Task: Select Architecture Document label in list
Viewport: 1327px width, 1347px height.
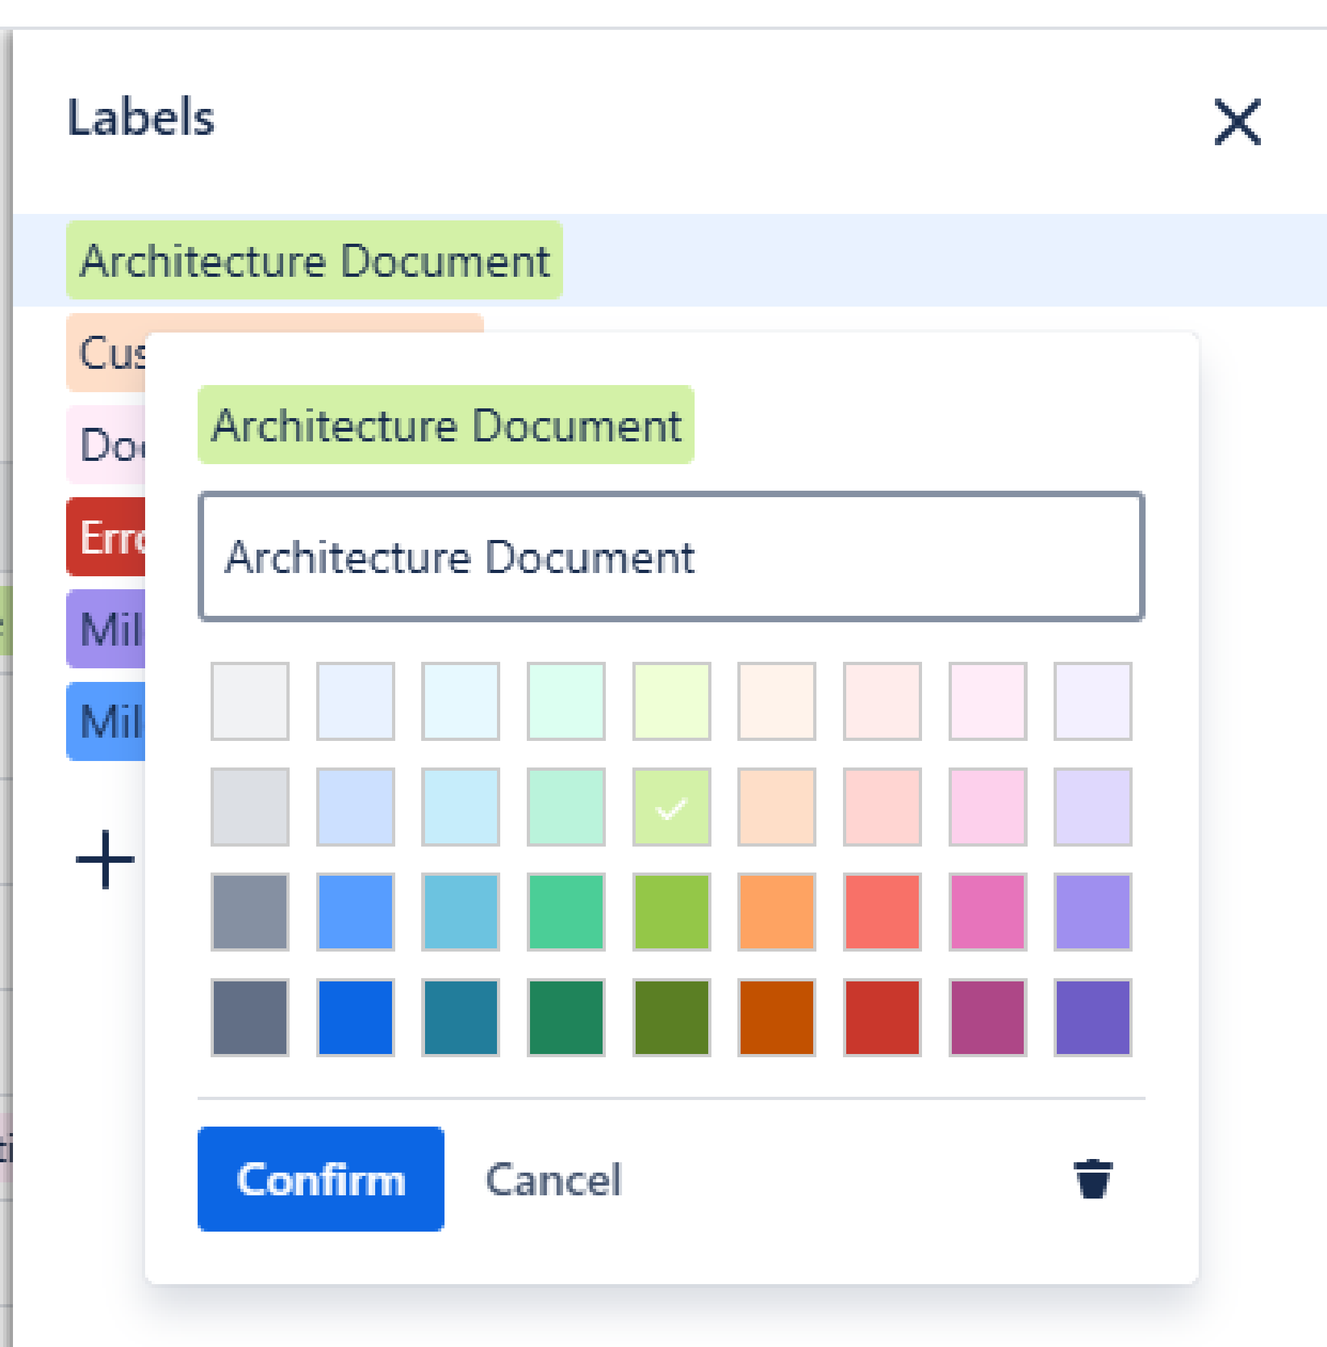Action: tap(314, 260)
